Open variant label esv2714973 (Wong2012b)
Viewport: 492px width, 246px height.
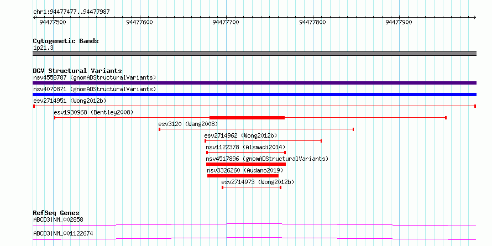258,182
